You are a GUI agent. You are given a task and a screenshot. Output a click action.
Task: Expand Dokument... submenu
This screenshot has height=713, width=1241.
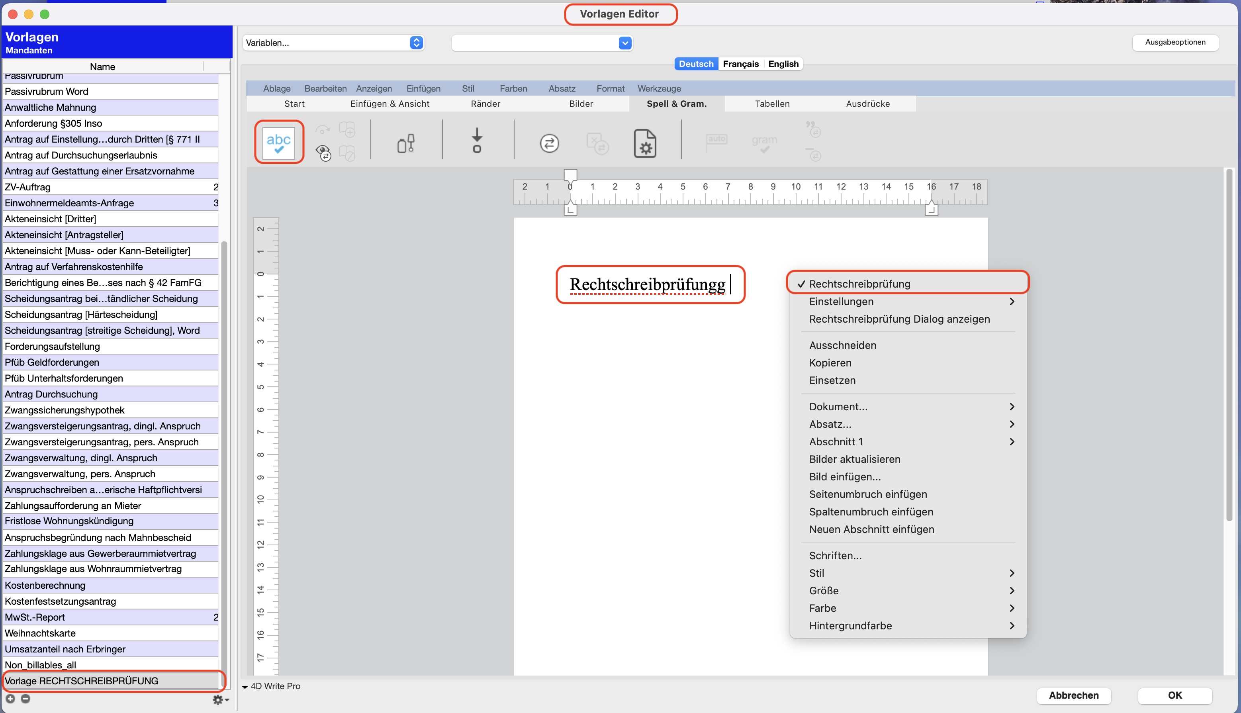click(908, 406)
